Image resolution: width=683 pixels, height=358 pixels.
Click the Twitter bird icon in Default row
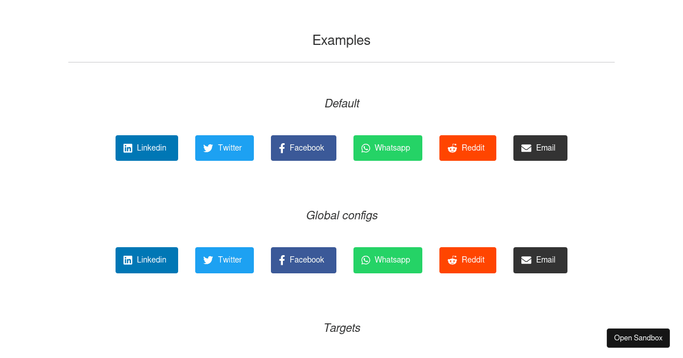(x=208, y=148)
